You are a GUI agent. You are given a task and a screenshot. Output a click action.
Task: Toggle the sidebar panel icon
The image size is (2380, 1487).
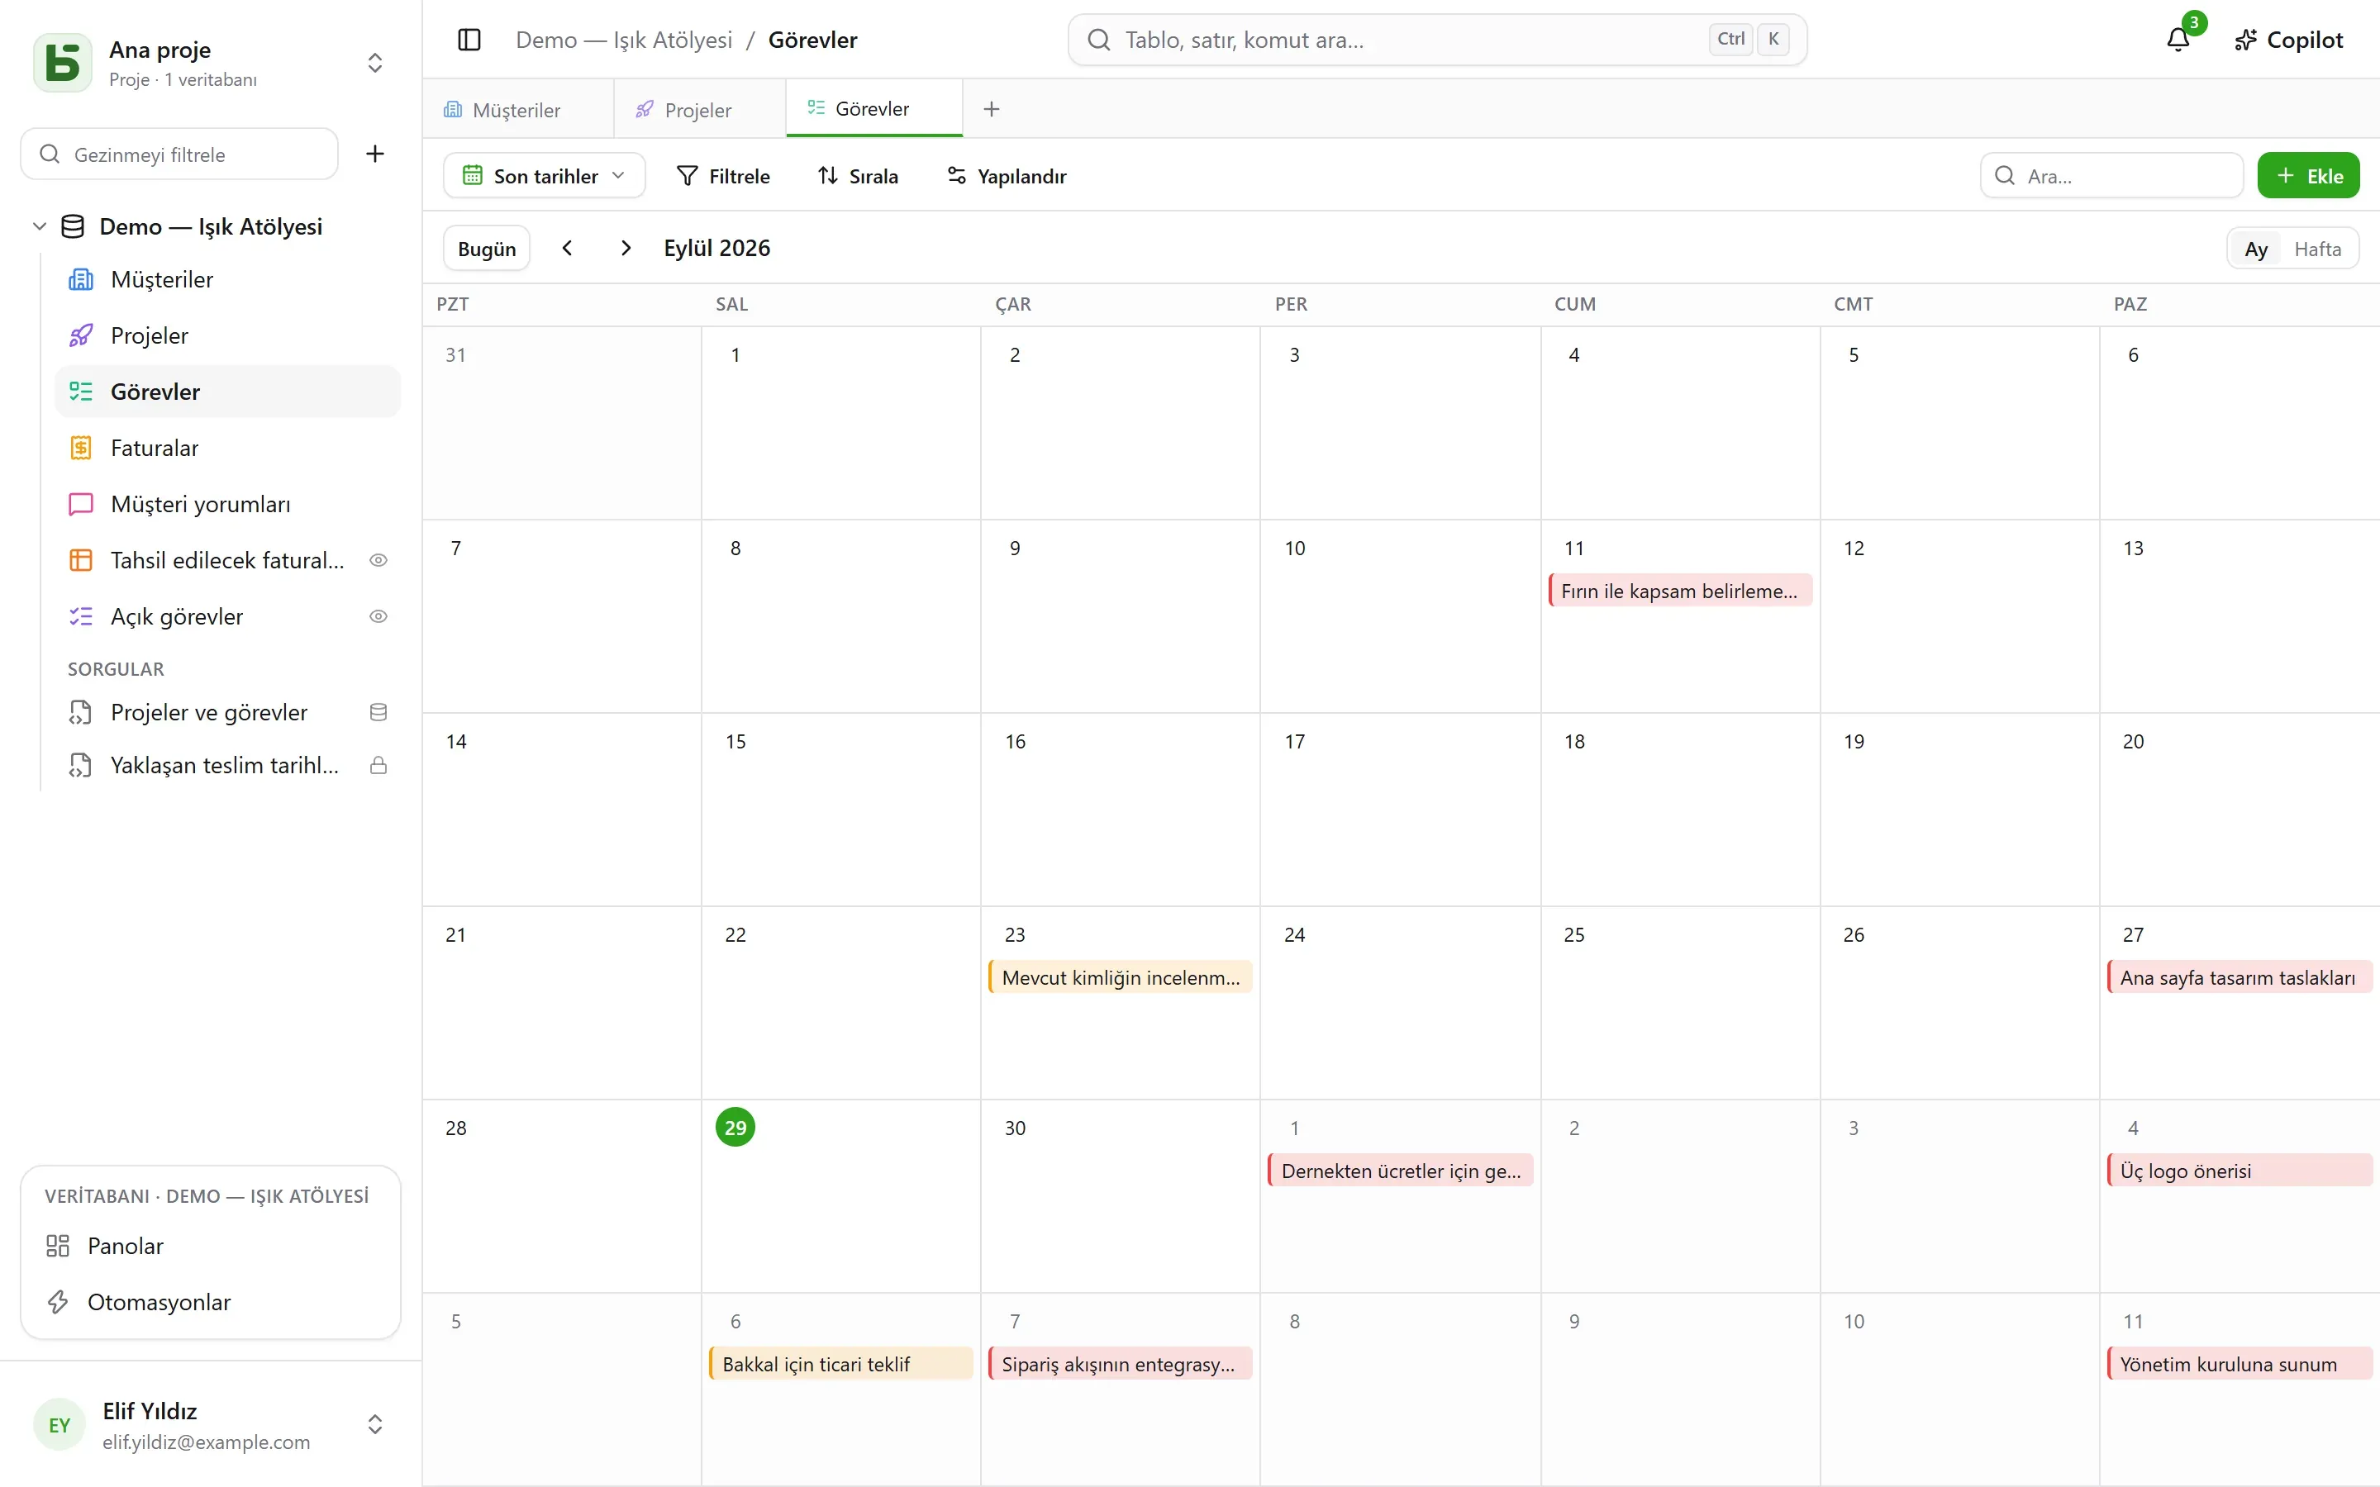[x=469, y=40]
